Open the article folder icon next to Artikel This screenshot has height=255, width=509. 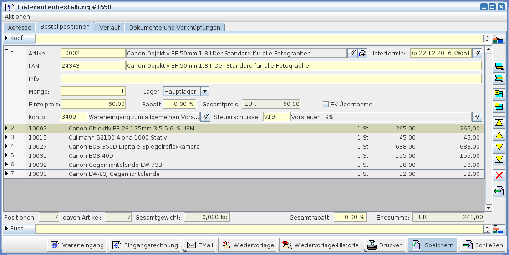coord(362,53)
